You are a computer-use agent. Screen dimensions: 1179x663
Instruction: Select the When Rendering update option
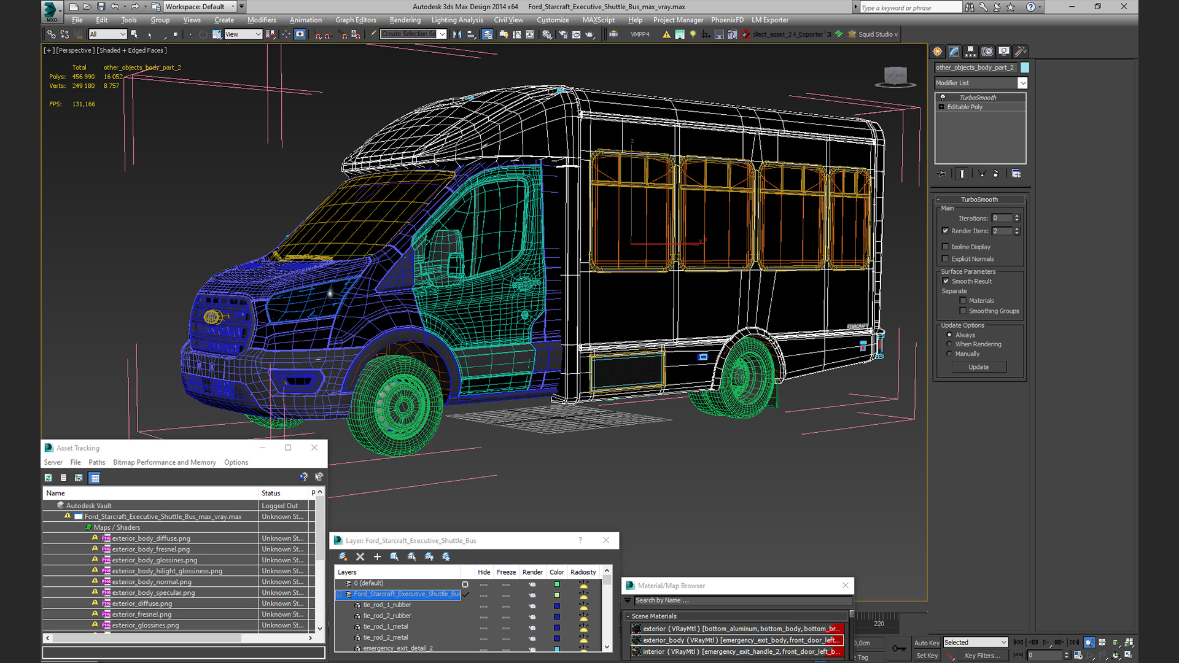coord(949,344)
